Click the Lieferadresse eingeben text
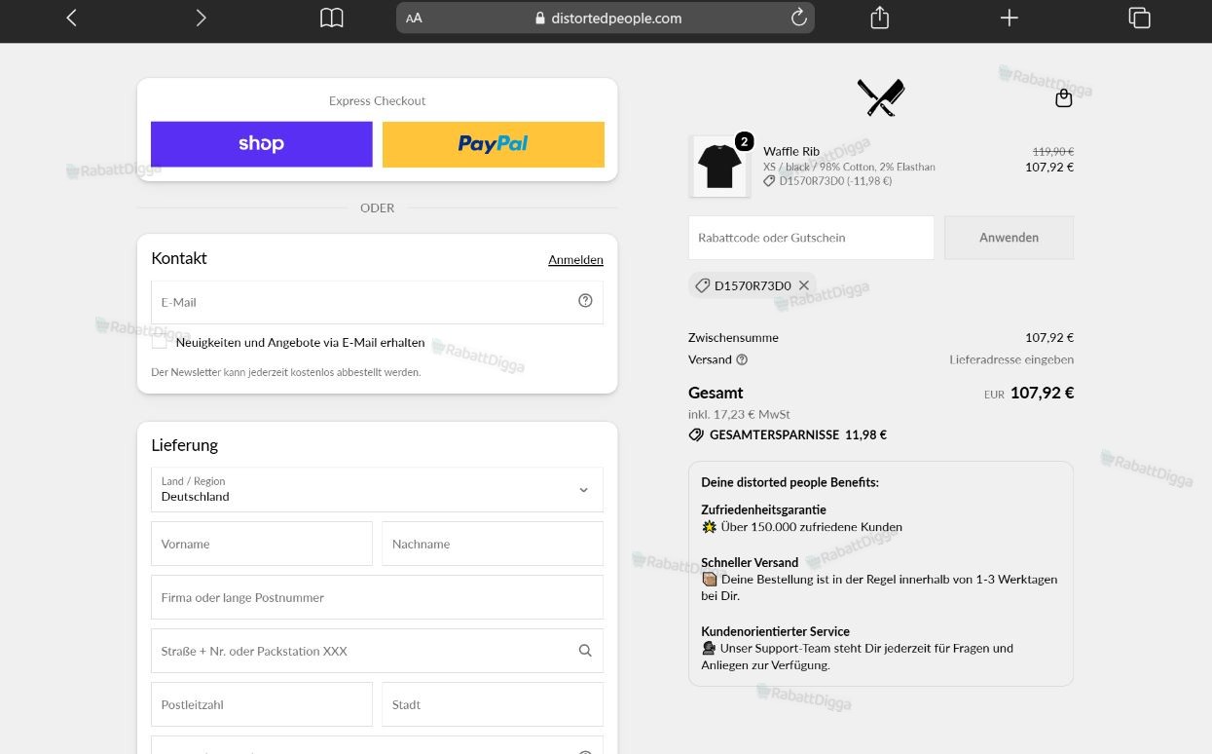The image size is (1212, 754). tap(1011, 359)
